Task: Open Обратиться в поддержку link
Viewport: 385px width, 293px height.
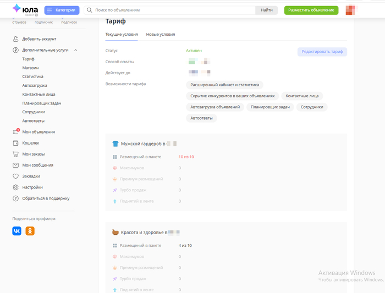Action: pos(46,198)
